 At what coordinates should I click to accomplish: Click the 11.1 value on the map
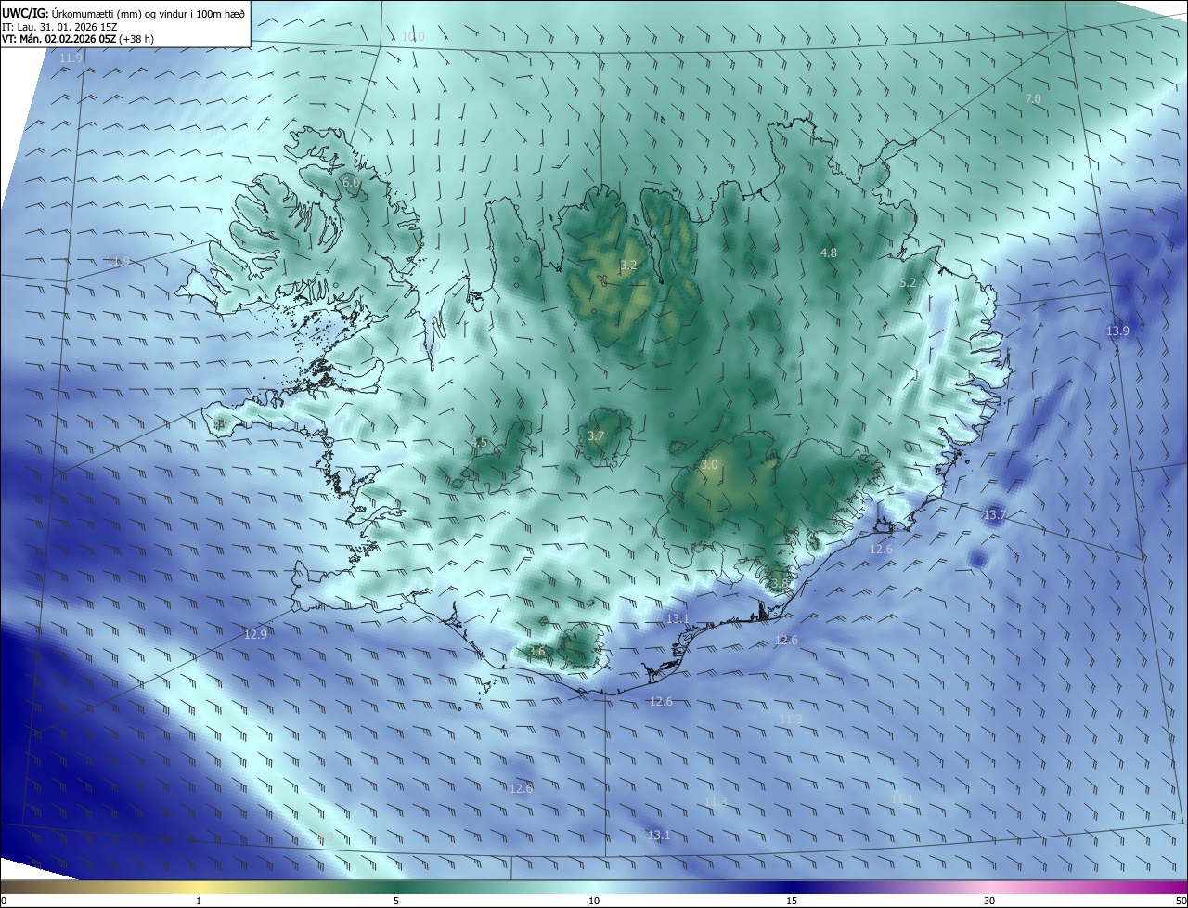902,798
